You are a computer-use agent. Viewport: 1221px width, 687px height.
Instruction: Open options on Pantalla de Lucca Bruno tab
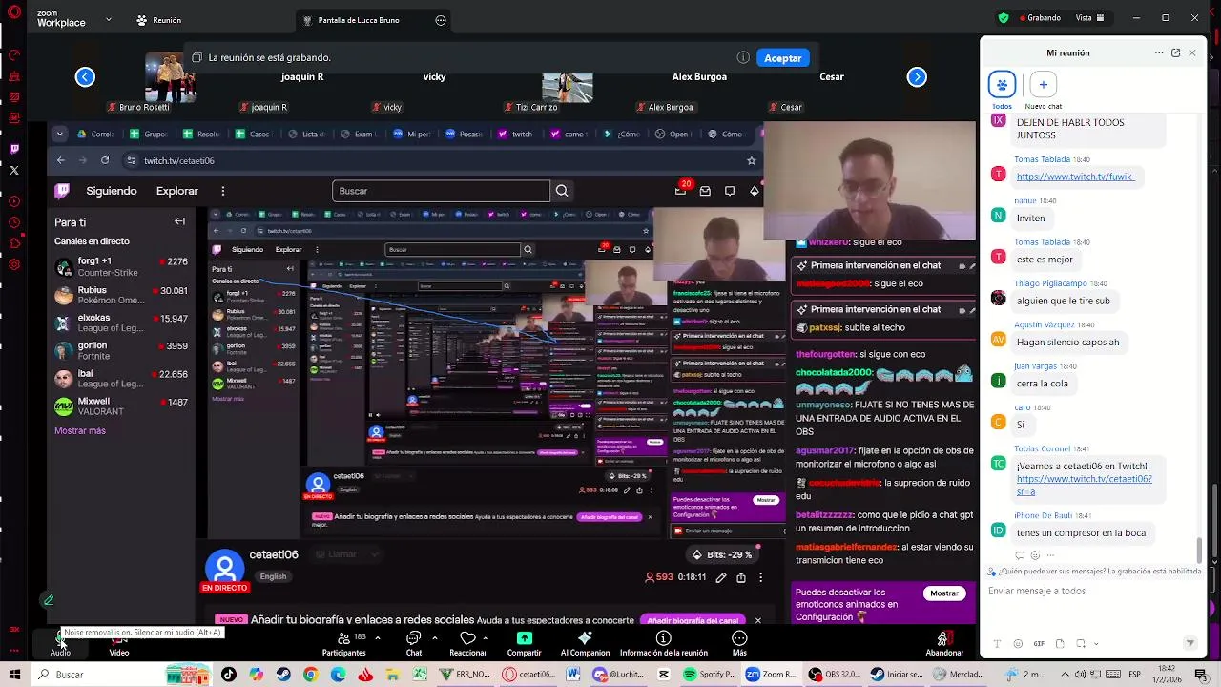click(x=441, y=20)
